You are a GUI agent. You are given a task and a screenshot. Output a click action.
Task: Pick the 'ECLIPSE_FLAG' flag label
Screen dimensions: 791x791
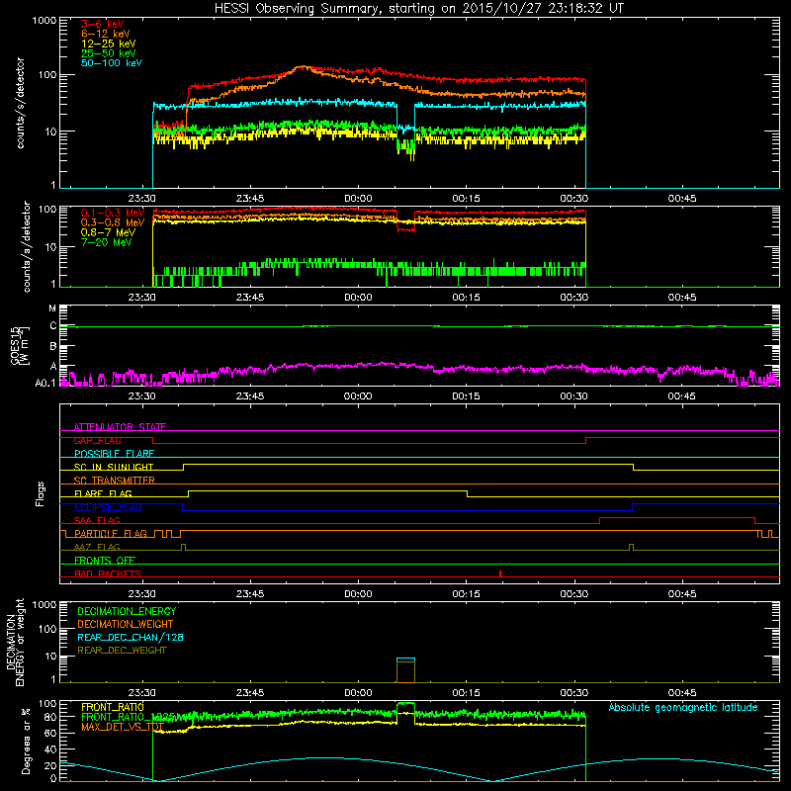tap(108, 507)
